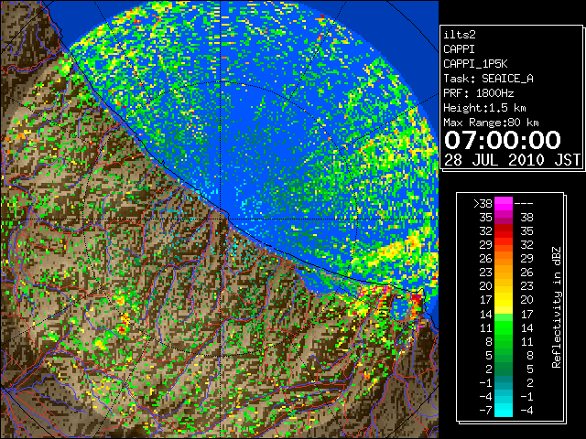Pick the dark red 32–35 dBZ swatch
Screen dimensions: 586x439
pos(504,231)
